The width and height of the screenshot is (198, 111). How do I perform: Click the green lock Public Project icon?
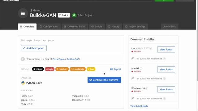coord(74,15)
